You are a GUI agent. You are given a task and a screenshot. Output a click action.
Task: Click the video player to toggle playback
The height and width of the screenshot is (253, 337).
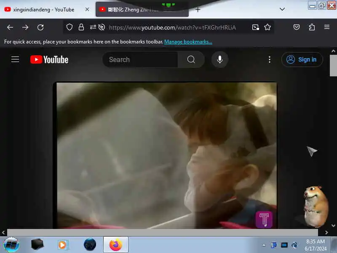coord(166,155)
